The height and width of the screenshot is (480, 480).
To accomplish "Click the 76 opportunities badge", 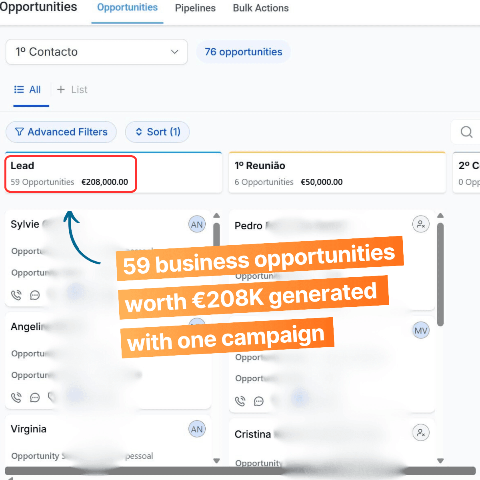I will click(243, 52).
